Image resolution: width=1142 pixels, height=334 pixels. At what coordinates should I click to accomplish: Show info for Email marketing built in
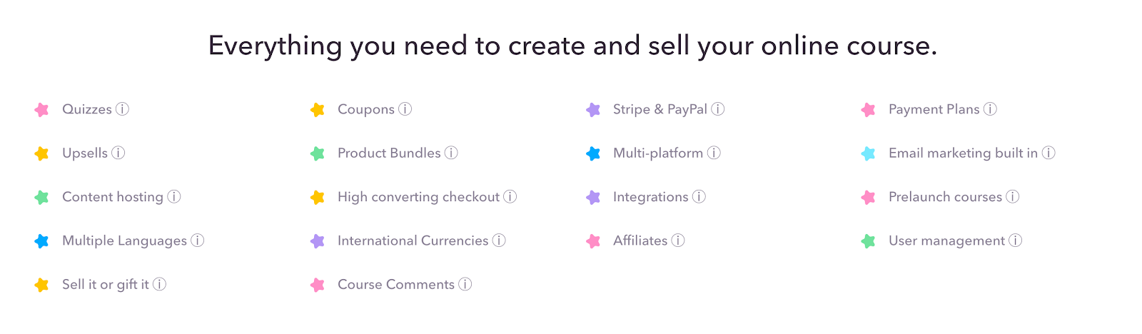(1048, 153)
